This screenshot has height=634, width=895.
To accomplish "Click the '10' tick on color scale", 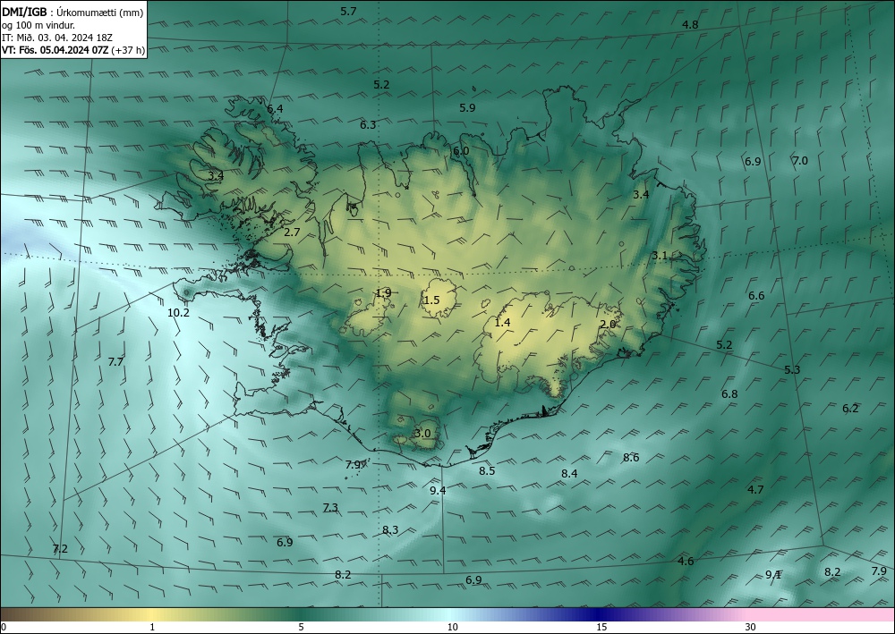I will click(x=453, y=627).
